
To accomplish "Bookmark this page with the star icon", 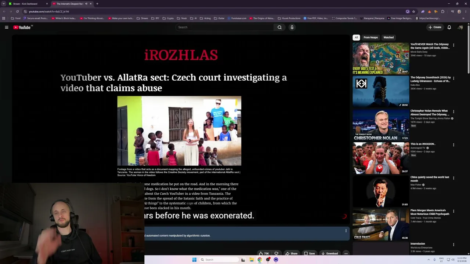I will [x=413, y=11].
